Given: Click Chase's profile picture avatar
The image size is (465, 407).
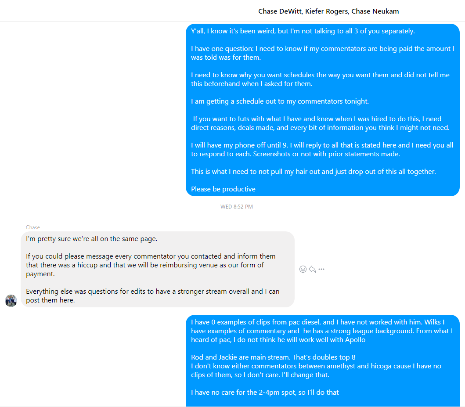Looking at the screenshot, I should [x=11, y=301].
